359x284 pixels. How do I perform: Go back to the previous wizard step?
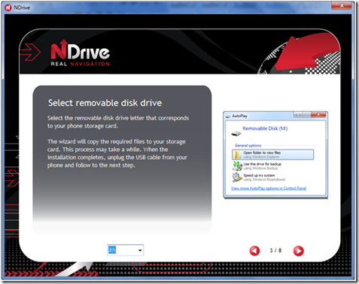pyautogui.click(x=254, y=251)
